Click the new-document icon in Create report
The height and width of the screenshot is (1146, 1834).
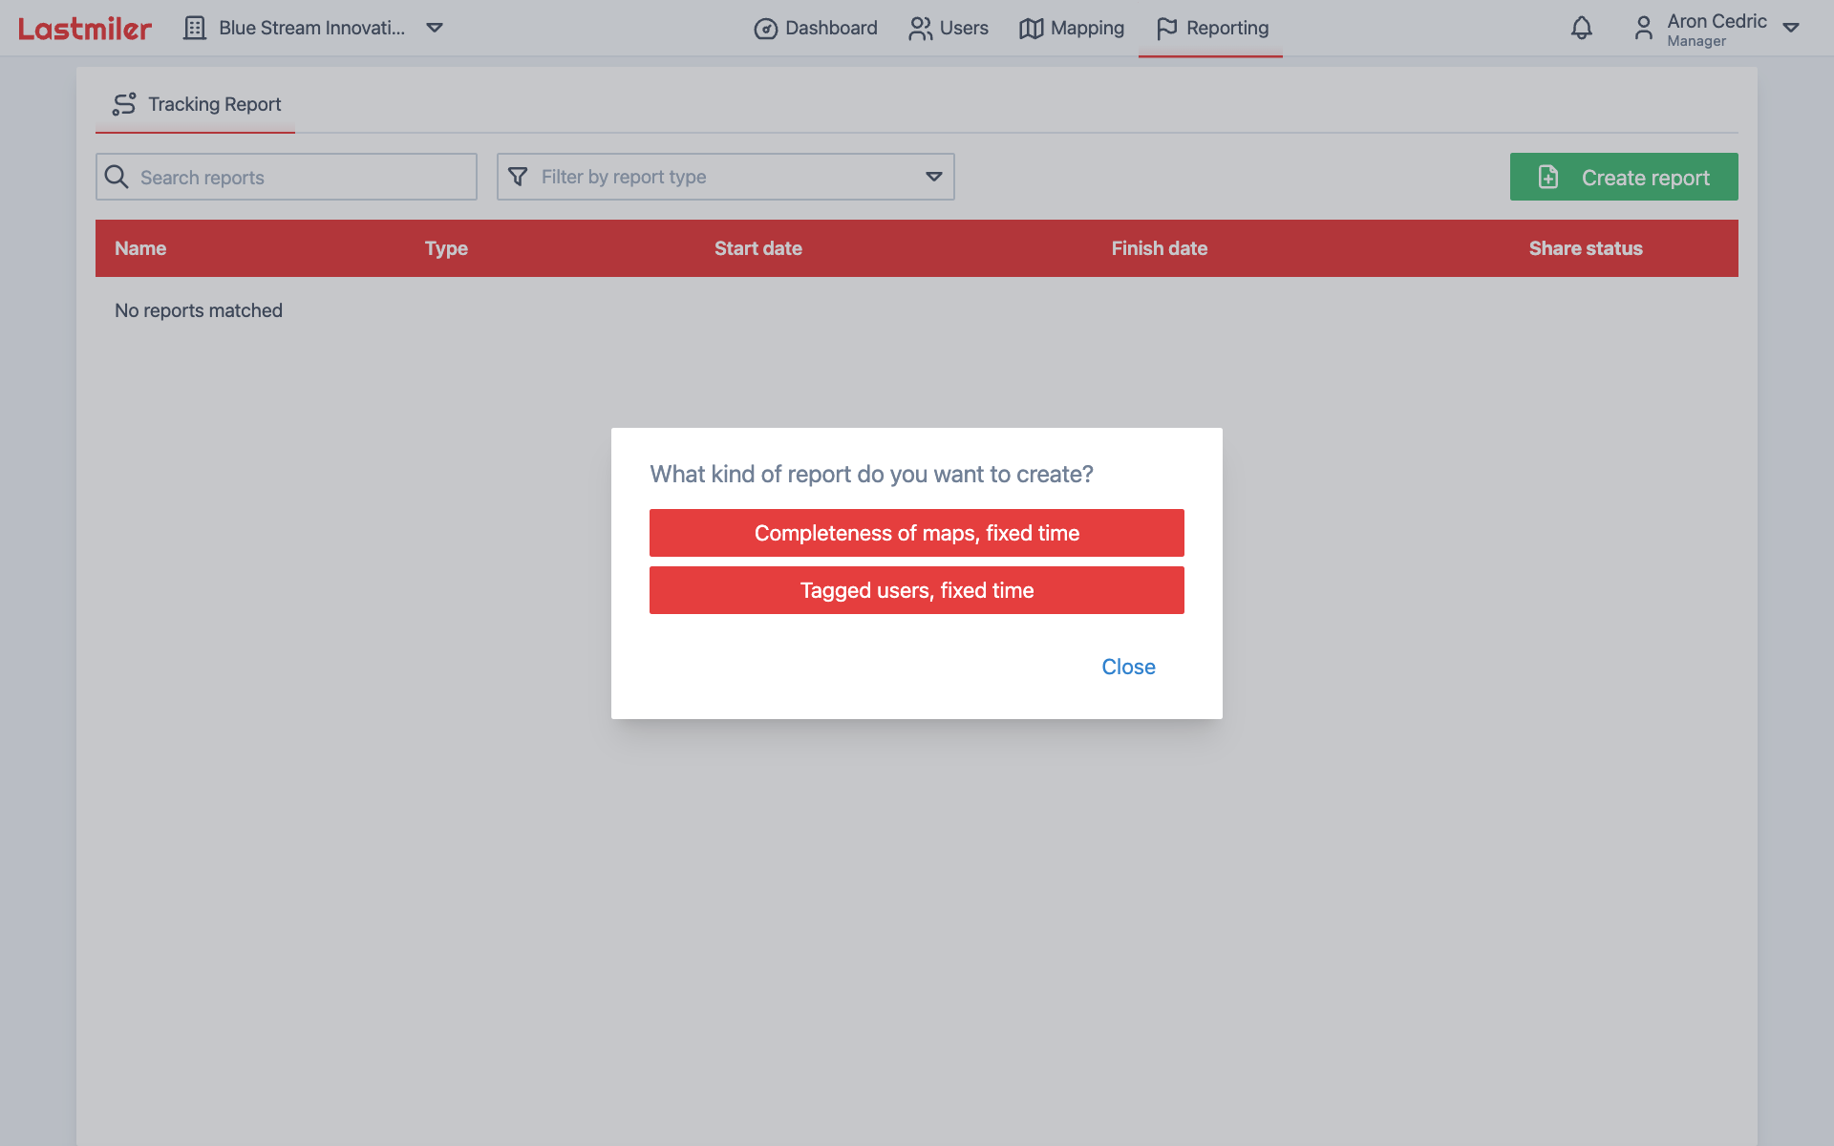[1548, 177]
